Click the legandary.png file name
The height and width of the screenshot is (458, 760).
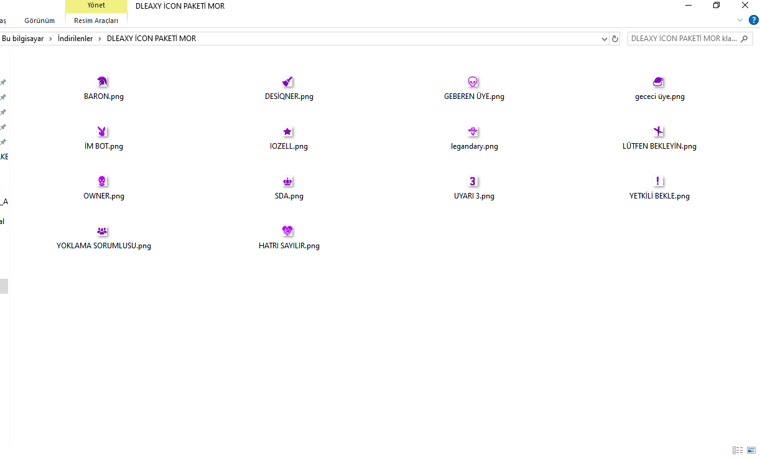475,146
